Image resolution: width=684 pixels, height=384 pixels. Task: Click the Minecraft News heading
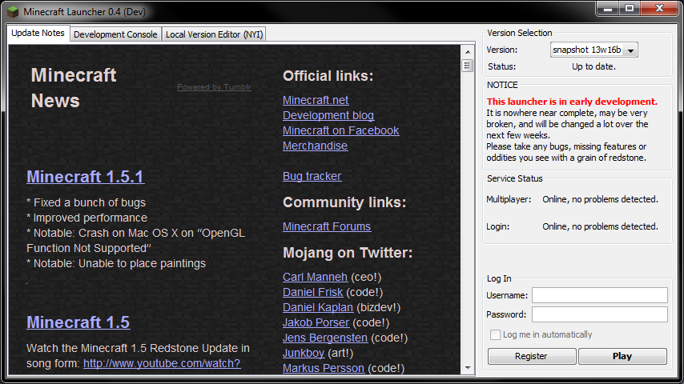pos(74,88)
